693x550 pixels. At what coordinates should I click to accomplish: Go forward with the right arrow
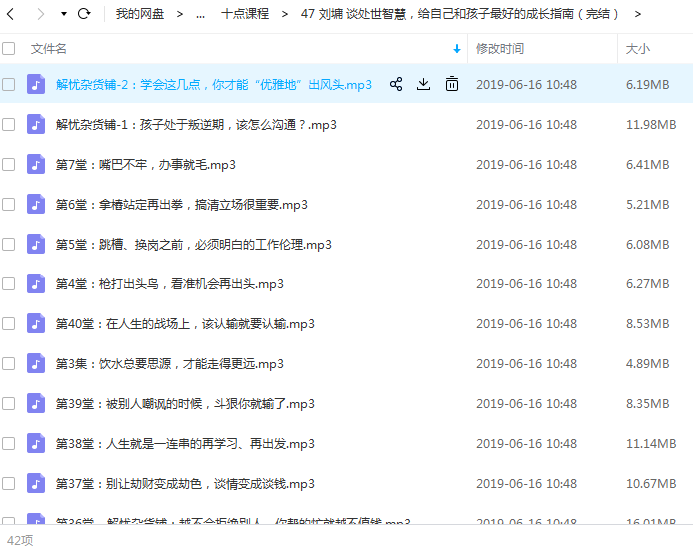click(x=40, y=14)
